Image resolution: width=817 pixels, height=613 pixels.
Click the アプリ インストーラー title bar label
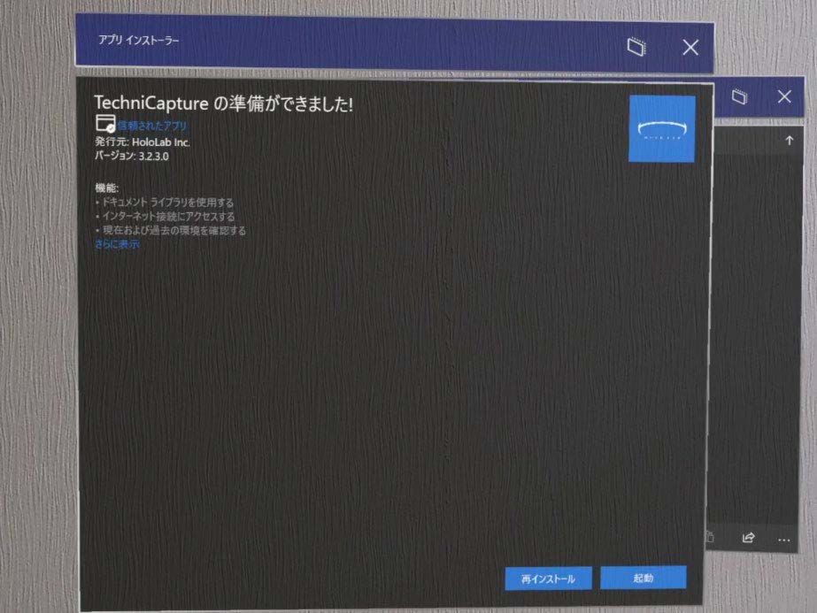(x=138, y=41)
